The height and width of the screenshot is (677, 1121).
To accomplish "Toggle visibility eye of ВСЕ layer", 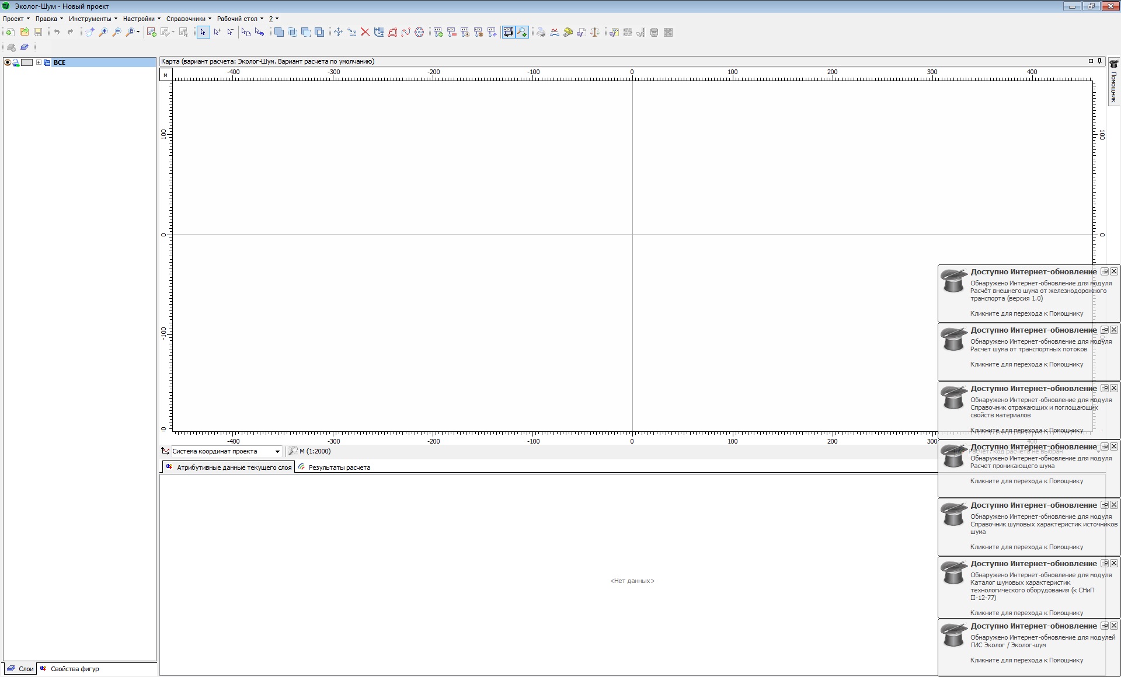I will tap(8, 62).
